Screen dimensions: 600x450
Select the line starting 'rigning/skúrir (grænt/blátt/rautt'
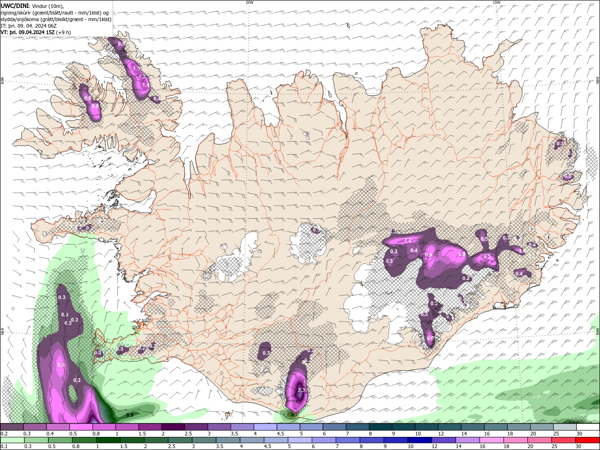click(x=55, y=13)
